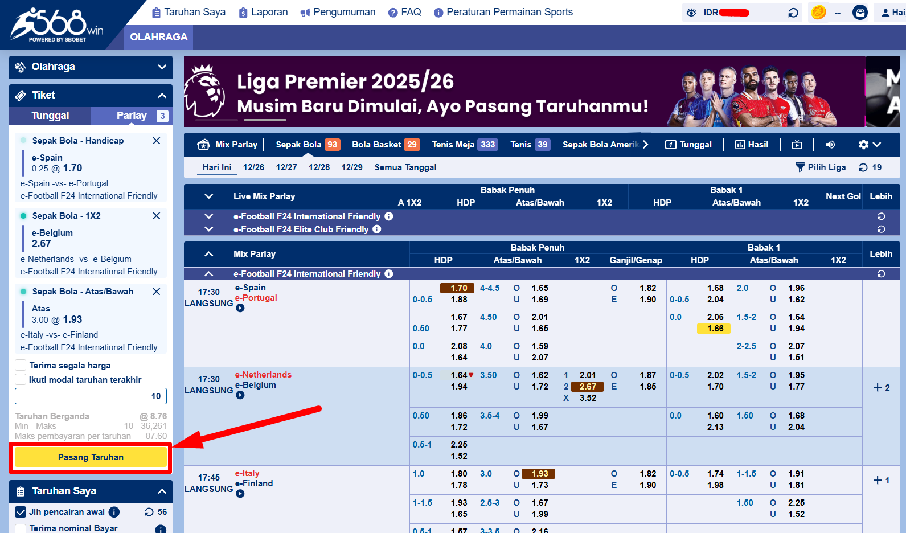906x533 pixels.
Task: Open the gold coin rewards icon
Action: (818, 12)
